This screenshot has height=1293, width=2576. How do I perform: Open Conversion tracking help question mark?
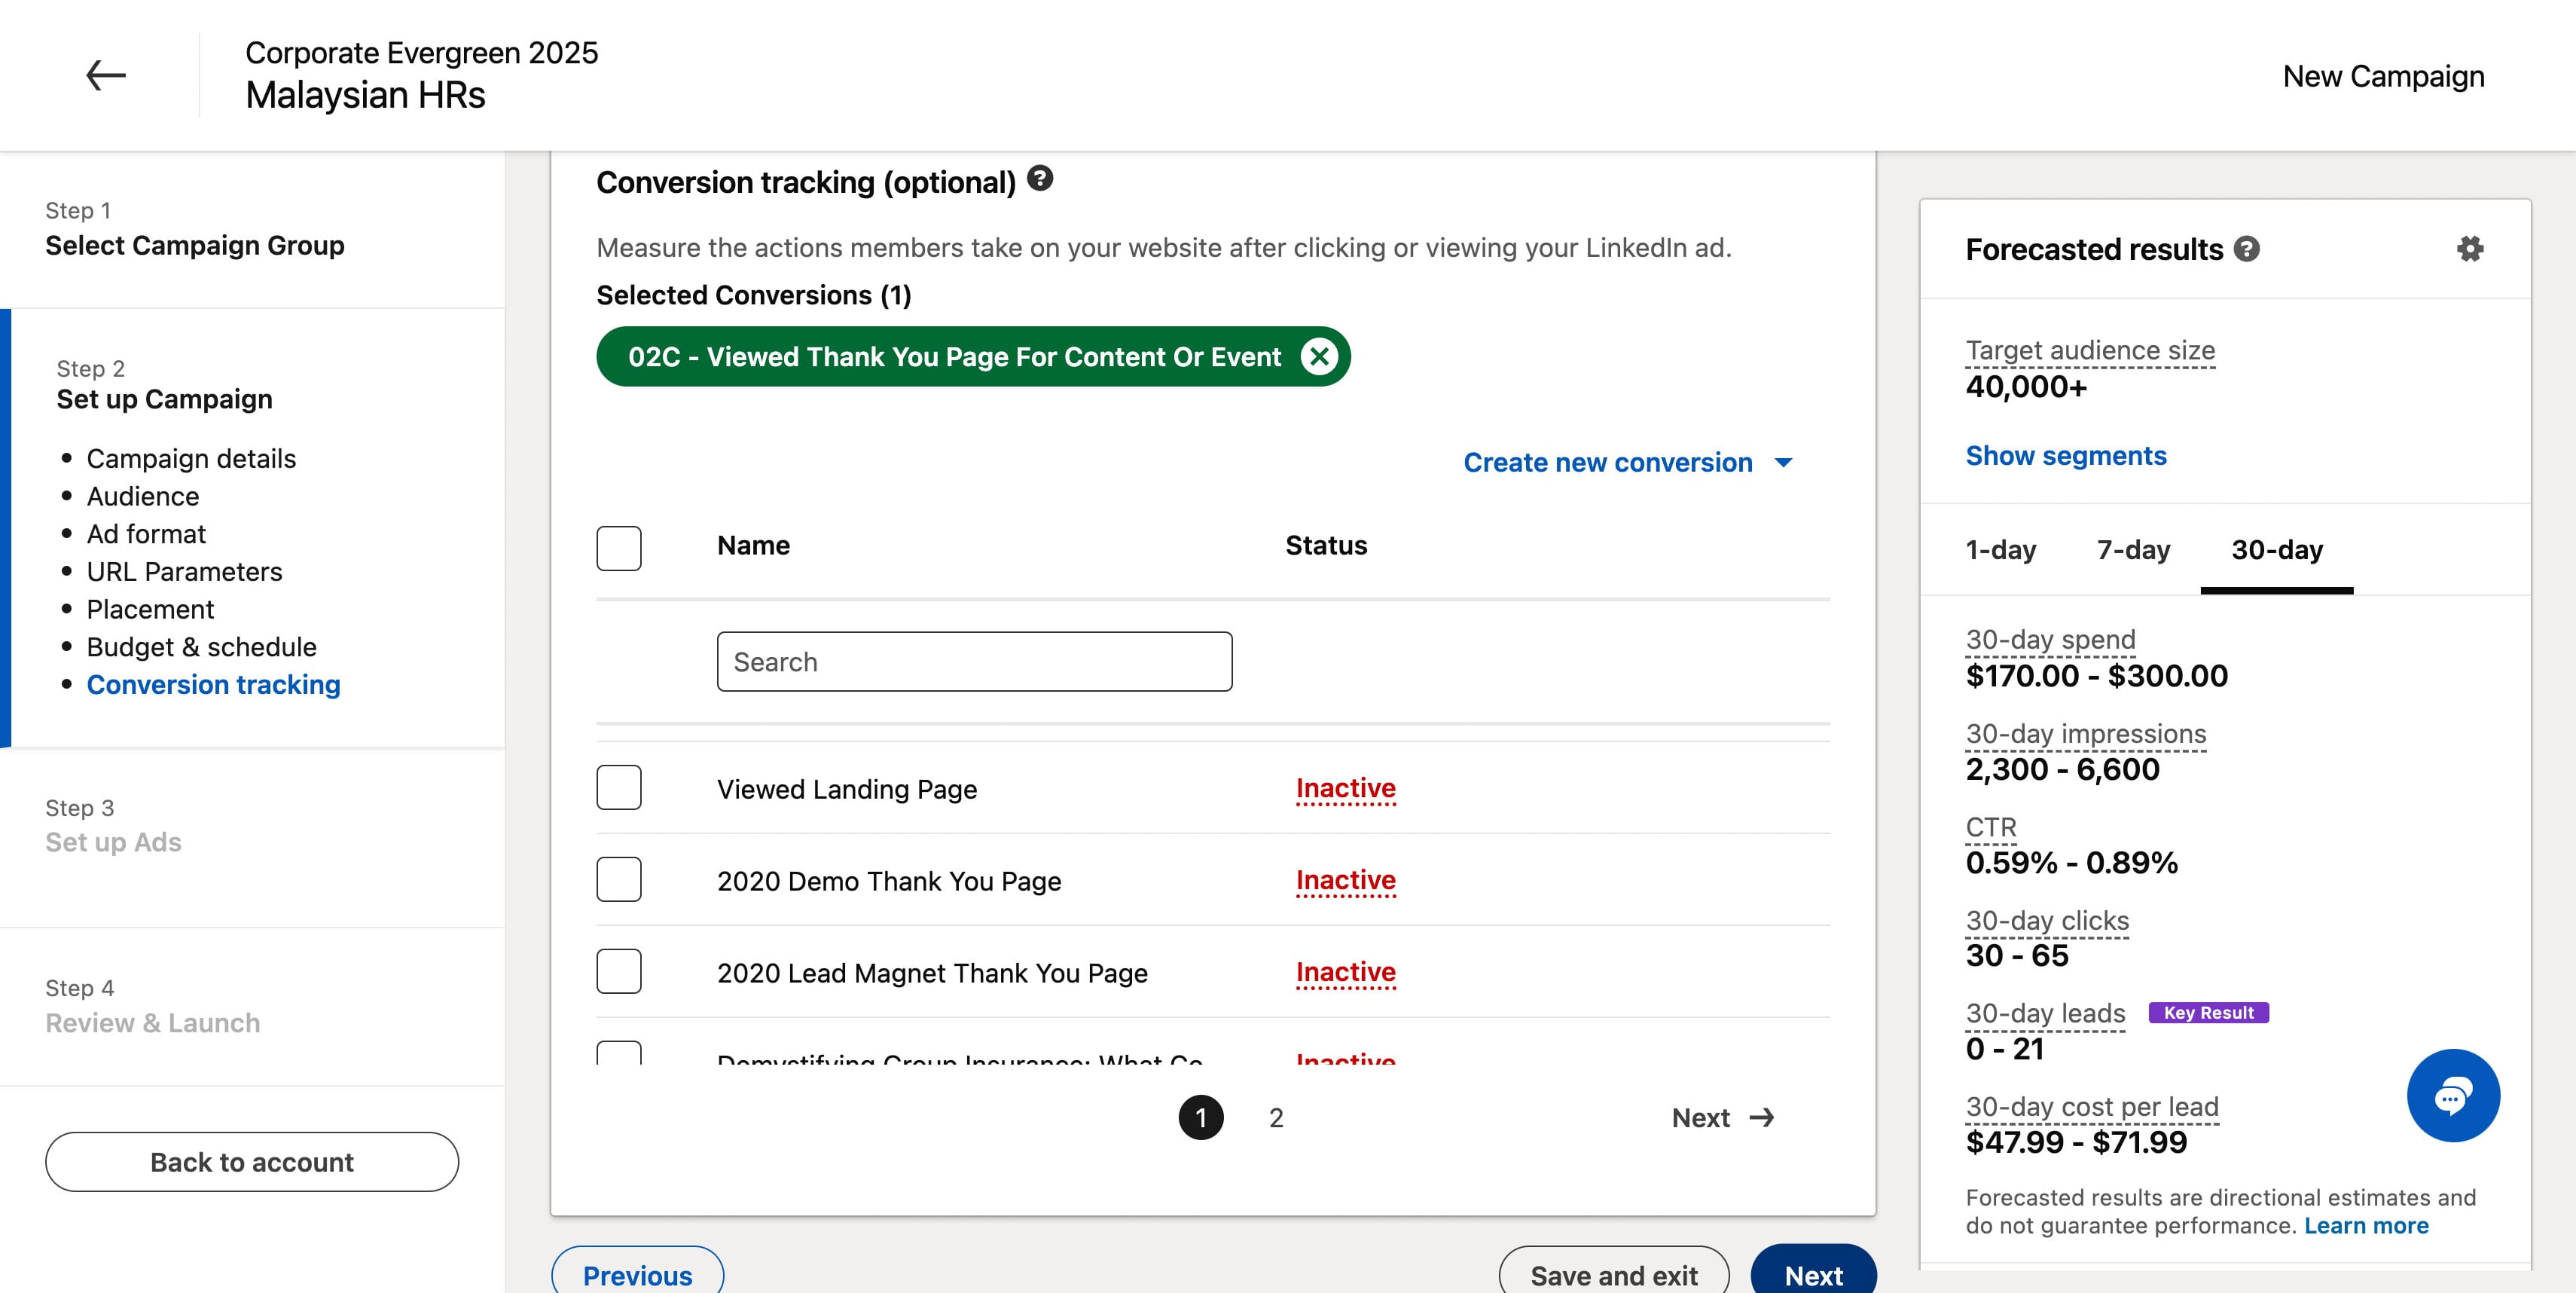1040,179
